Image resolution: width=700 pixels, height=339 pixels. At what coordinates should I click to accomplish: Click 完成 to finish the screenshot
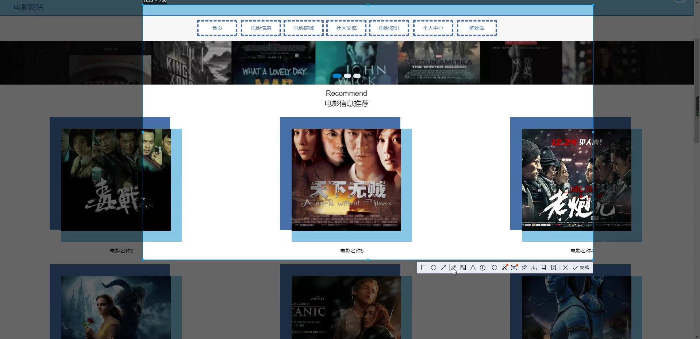[581, 268]
